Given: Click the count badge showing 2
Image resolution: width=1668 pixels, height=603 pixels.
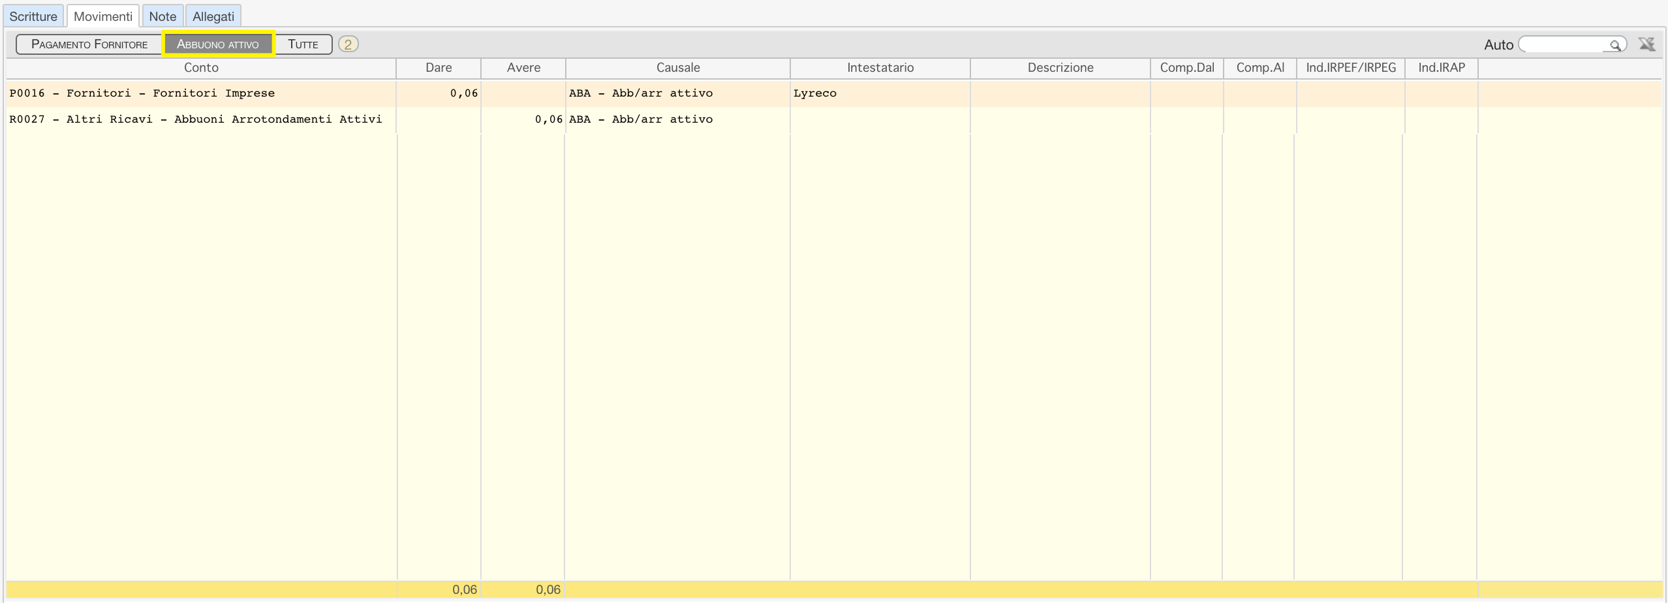Looking at the screenshot, I should [x=348, y=44].
